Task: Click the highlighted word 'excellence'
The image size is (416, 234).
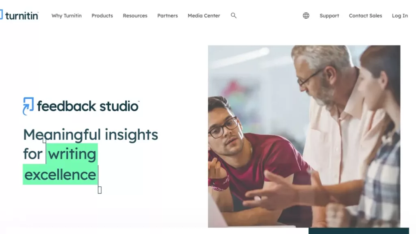Action: 60,175
